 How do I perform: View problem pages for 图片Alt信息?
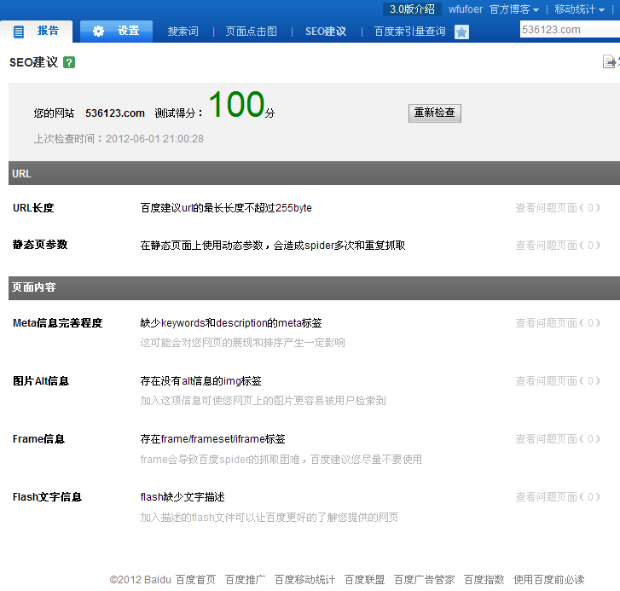click(558, 380)
